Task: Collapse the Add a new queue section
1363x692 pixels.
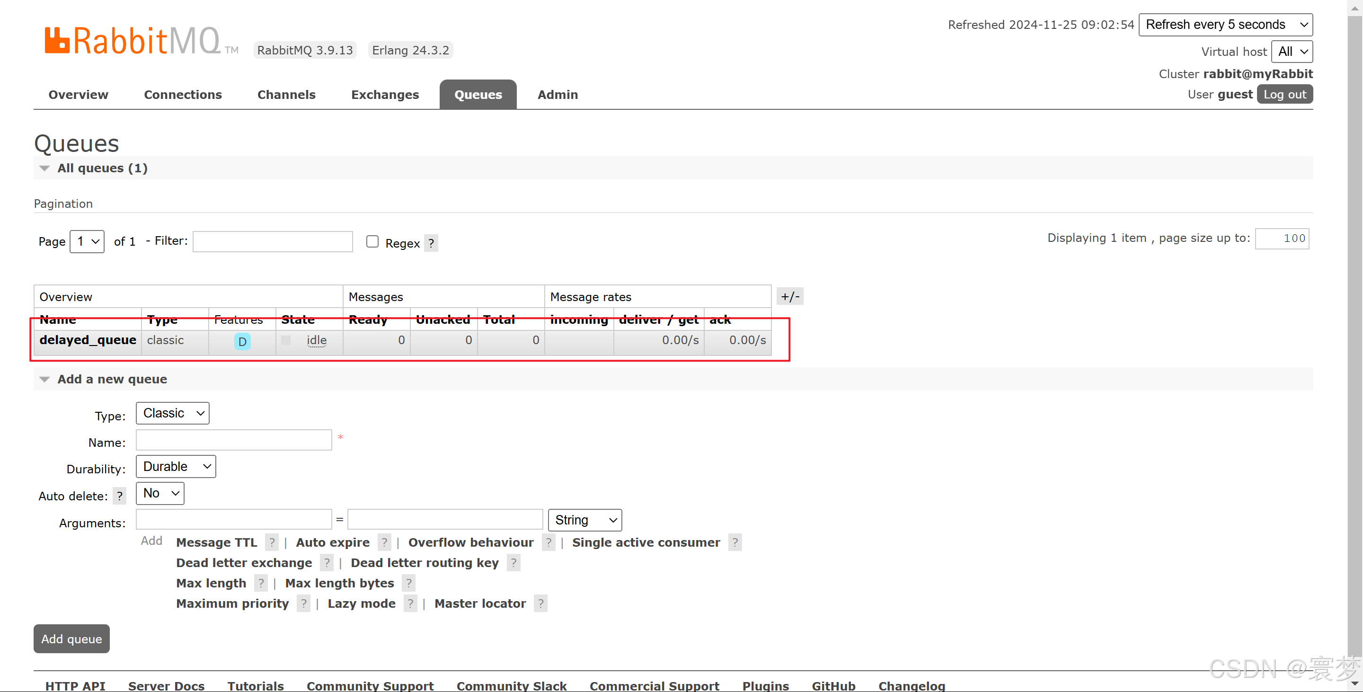Action: 45,379
